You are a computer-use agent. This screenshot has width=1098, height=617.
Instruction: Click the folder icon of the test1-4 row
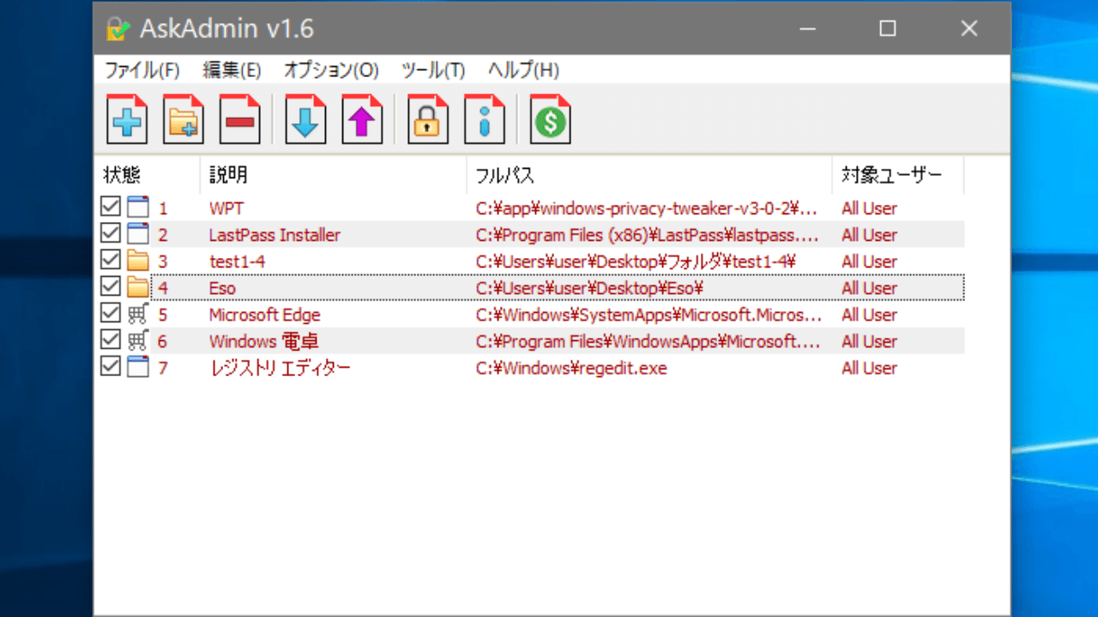coord(138,261)
